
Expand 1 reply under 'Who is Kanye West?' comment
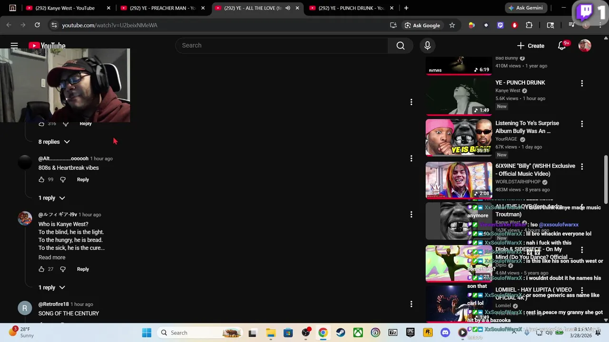pyautogui.click(x=51, y=288)
